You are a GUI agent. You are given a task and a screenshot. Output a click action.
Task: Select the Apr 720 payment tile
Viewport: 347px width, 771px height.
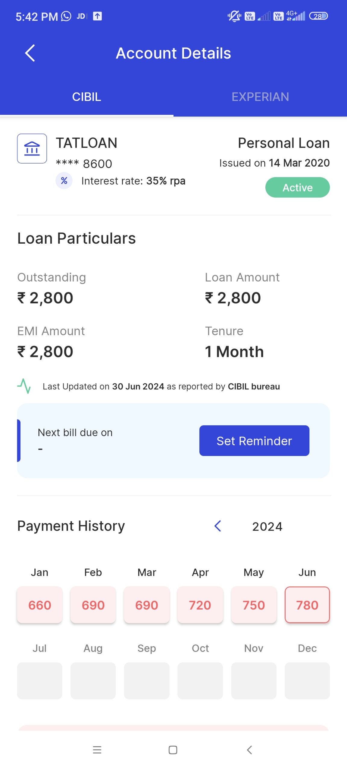200,605
